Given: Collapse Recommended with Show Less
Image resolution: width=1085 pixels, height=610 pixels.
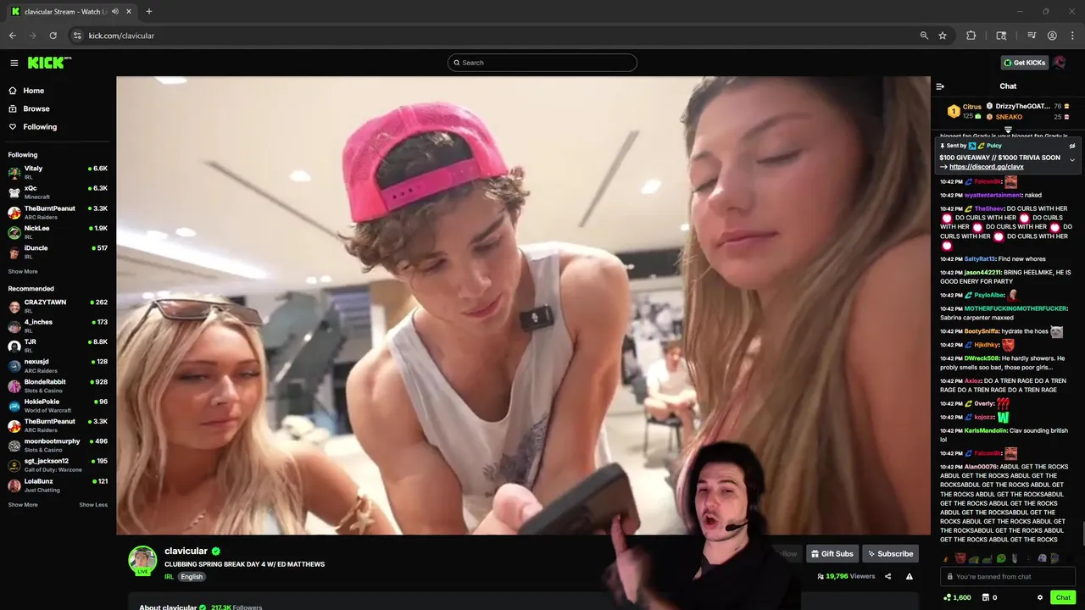Looking at the screenshot, I should [93, 505].
